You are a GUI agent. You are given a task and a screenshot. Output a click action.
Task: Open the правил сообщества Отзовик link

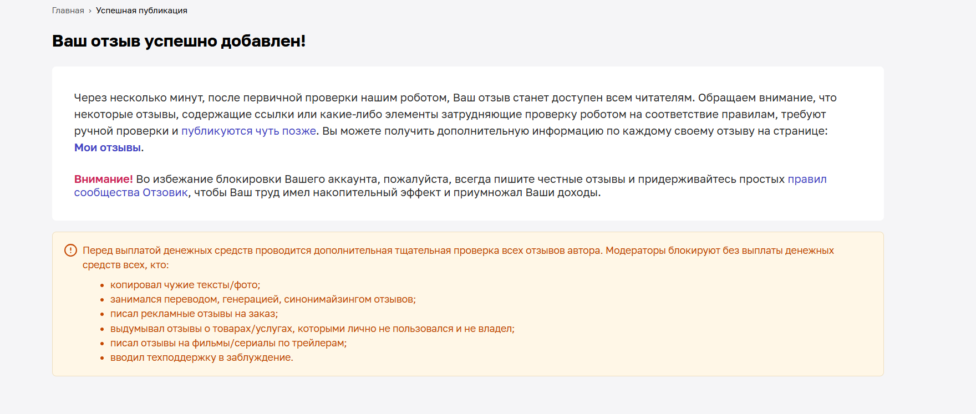pyautogui.click(x=807, y=179)
